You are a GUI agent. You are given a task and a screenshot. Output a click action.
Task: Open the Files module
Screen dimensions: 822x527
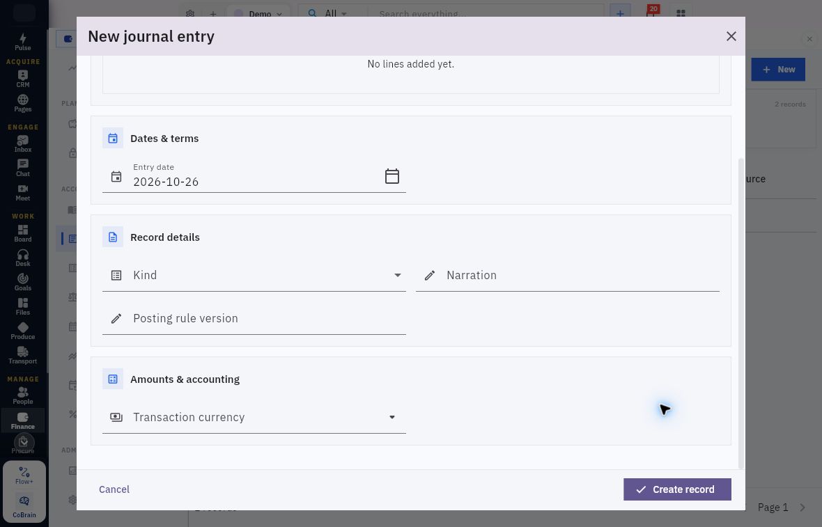click(x=22, y=306)
